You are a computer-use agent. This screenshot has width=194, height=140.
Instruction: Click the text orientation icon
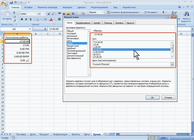tap(74, 13)
